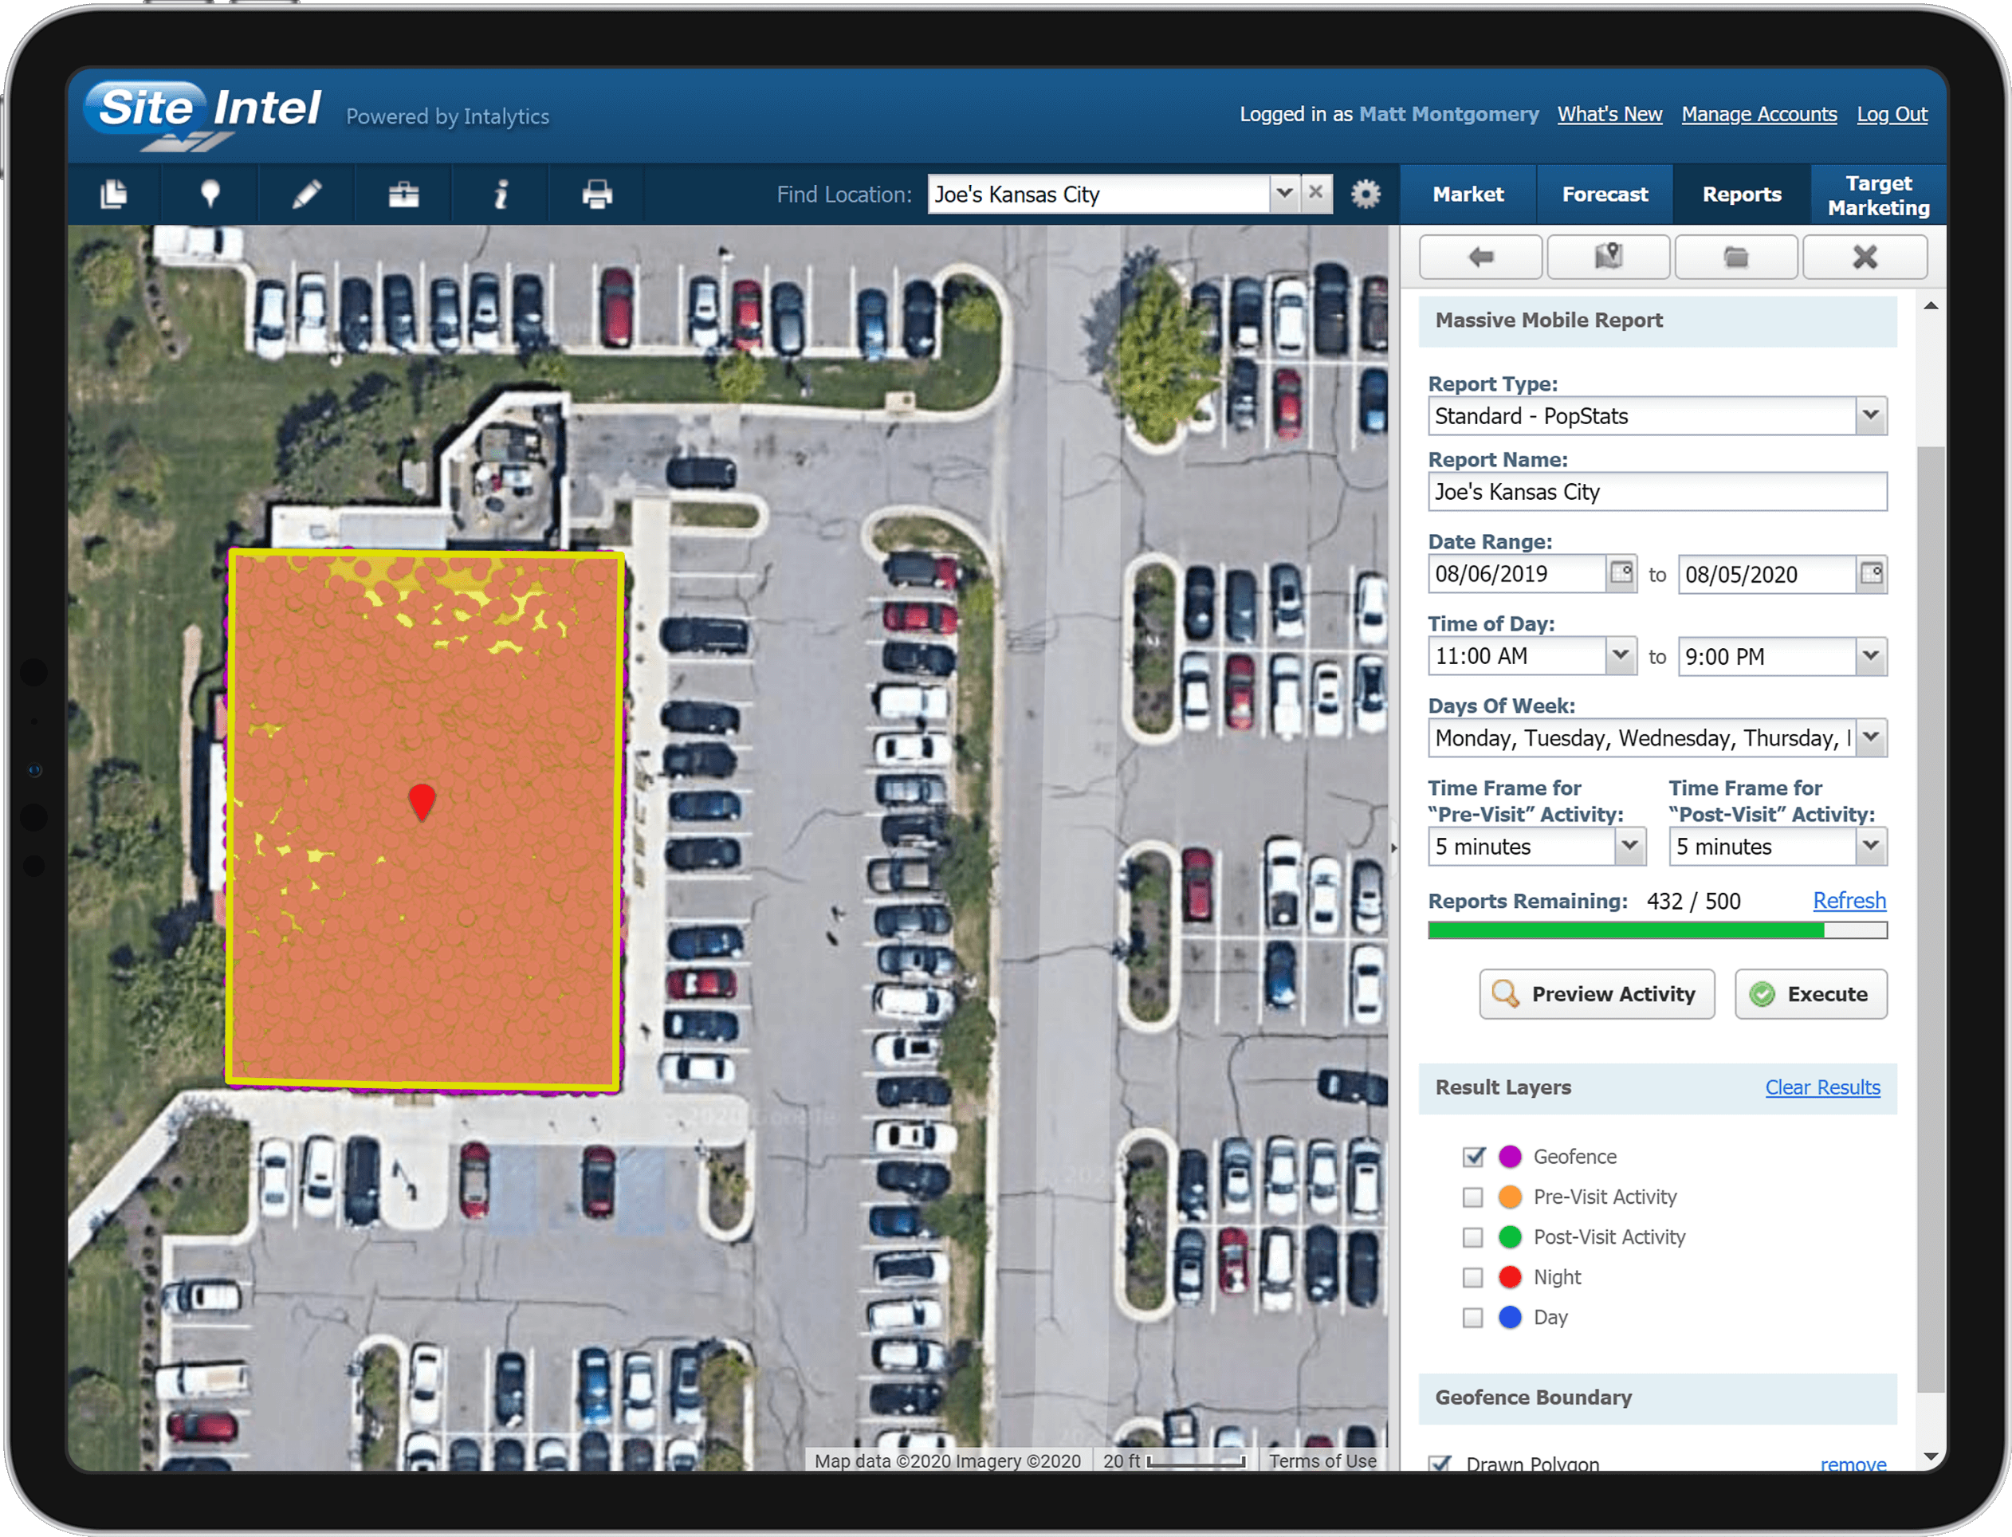Click the blue Day color swatch
Screen dimensions: 2012x1537
tap(1511, 1318)
